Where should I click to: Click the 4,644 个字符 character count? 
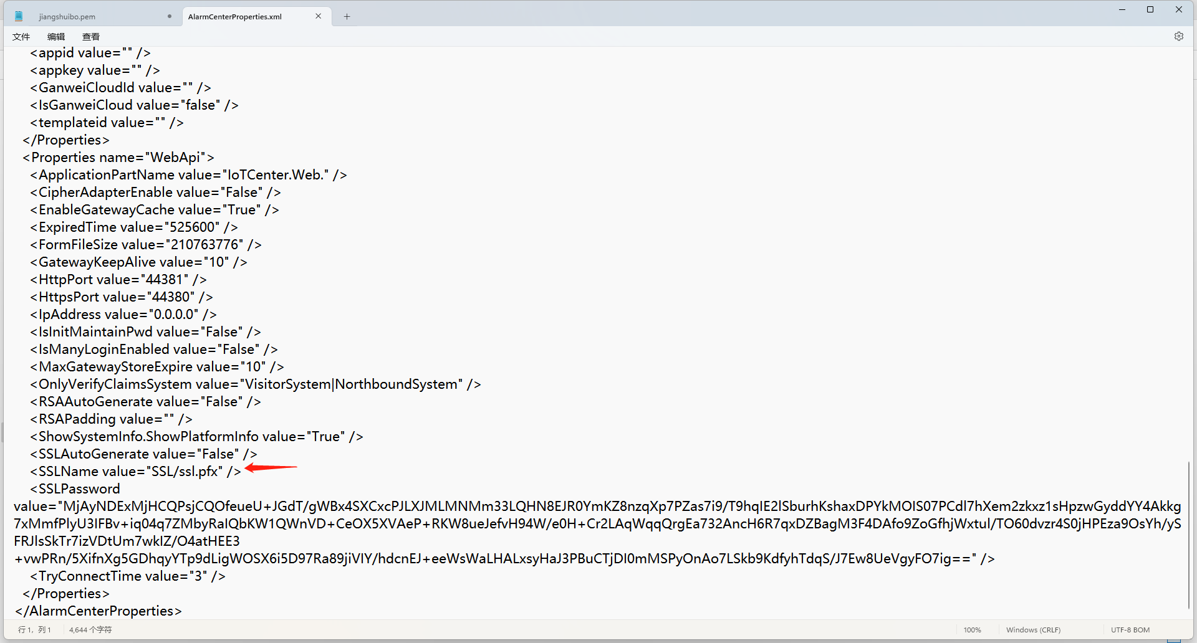point(90,630)
